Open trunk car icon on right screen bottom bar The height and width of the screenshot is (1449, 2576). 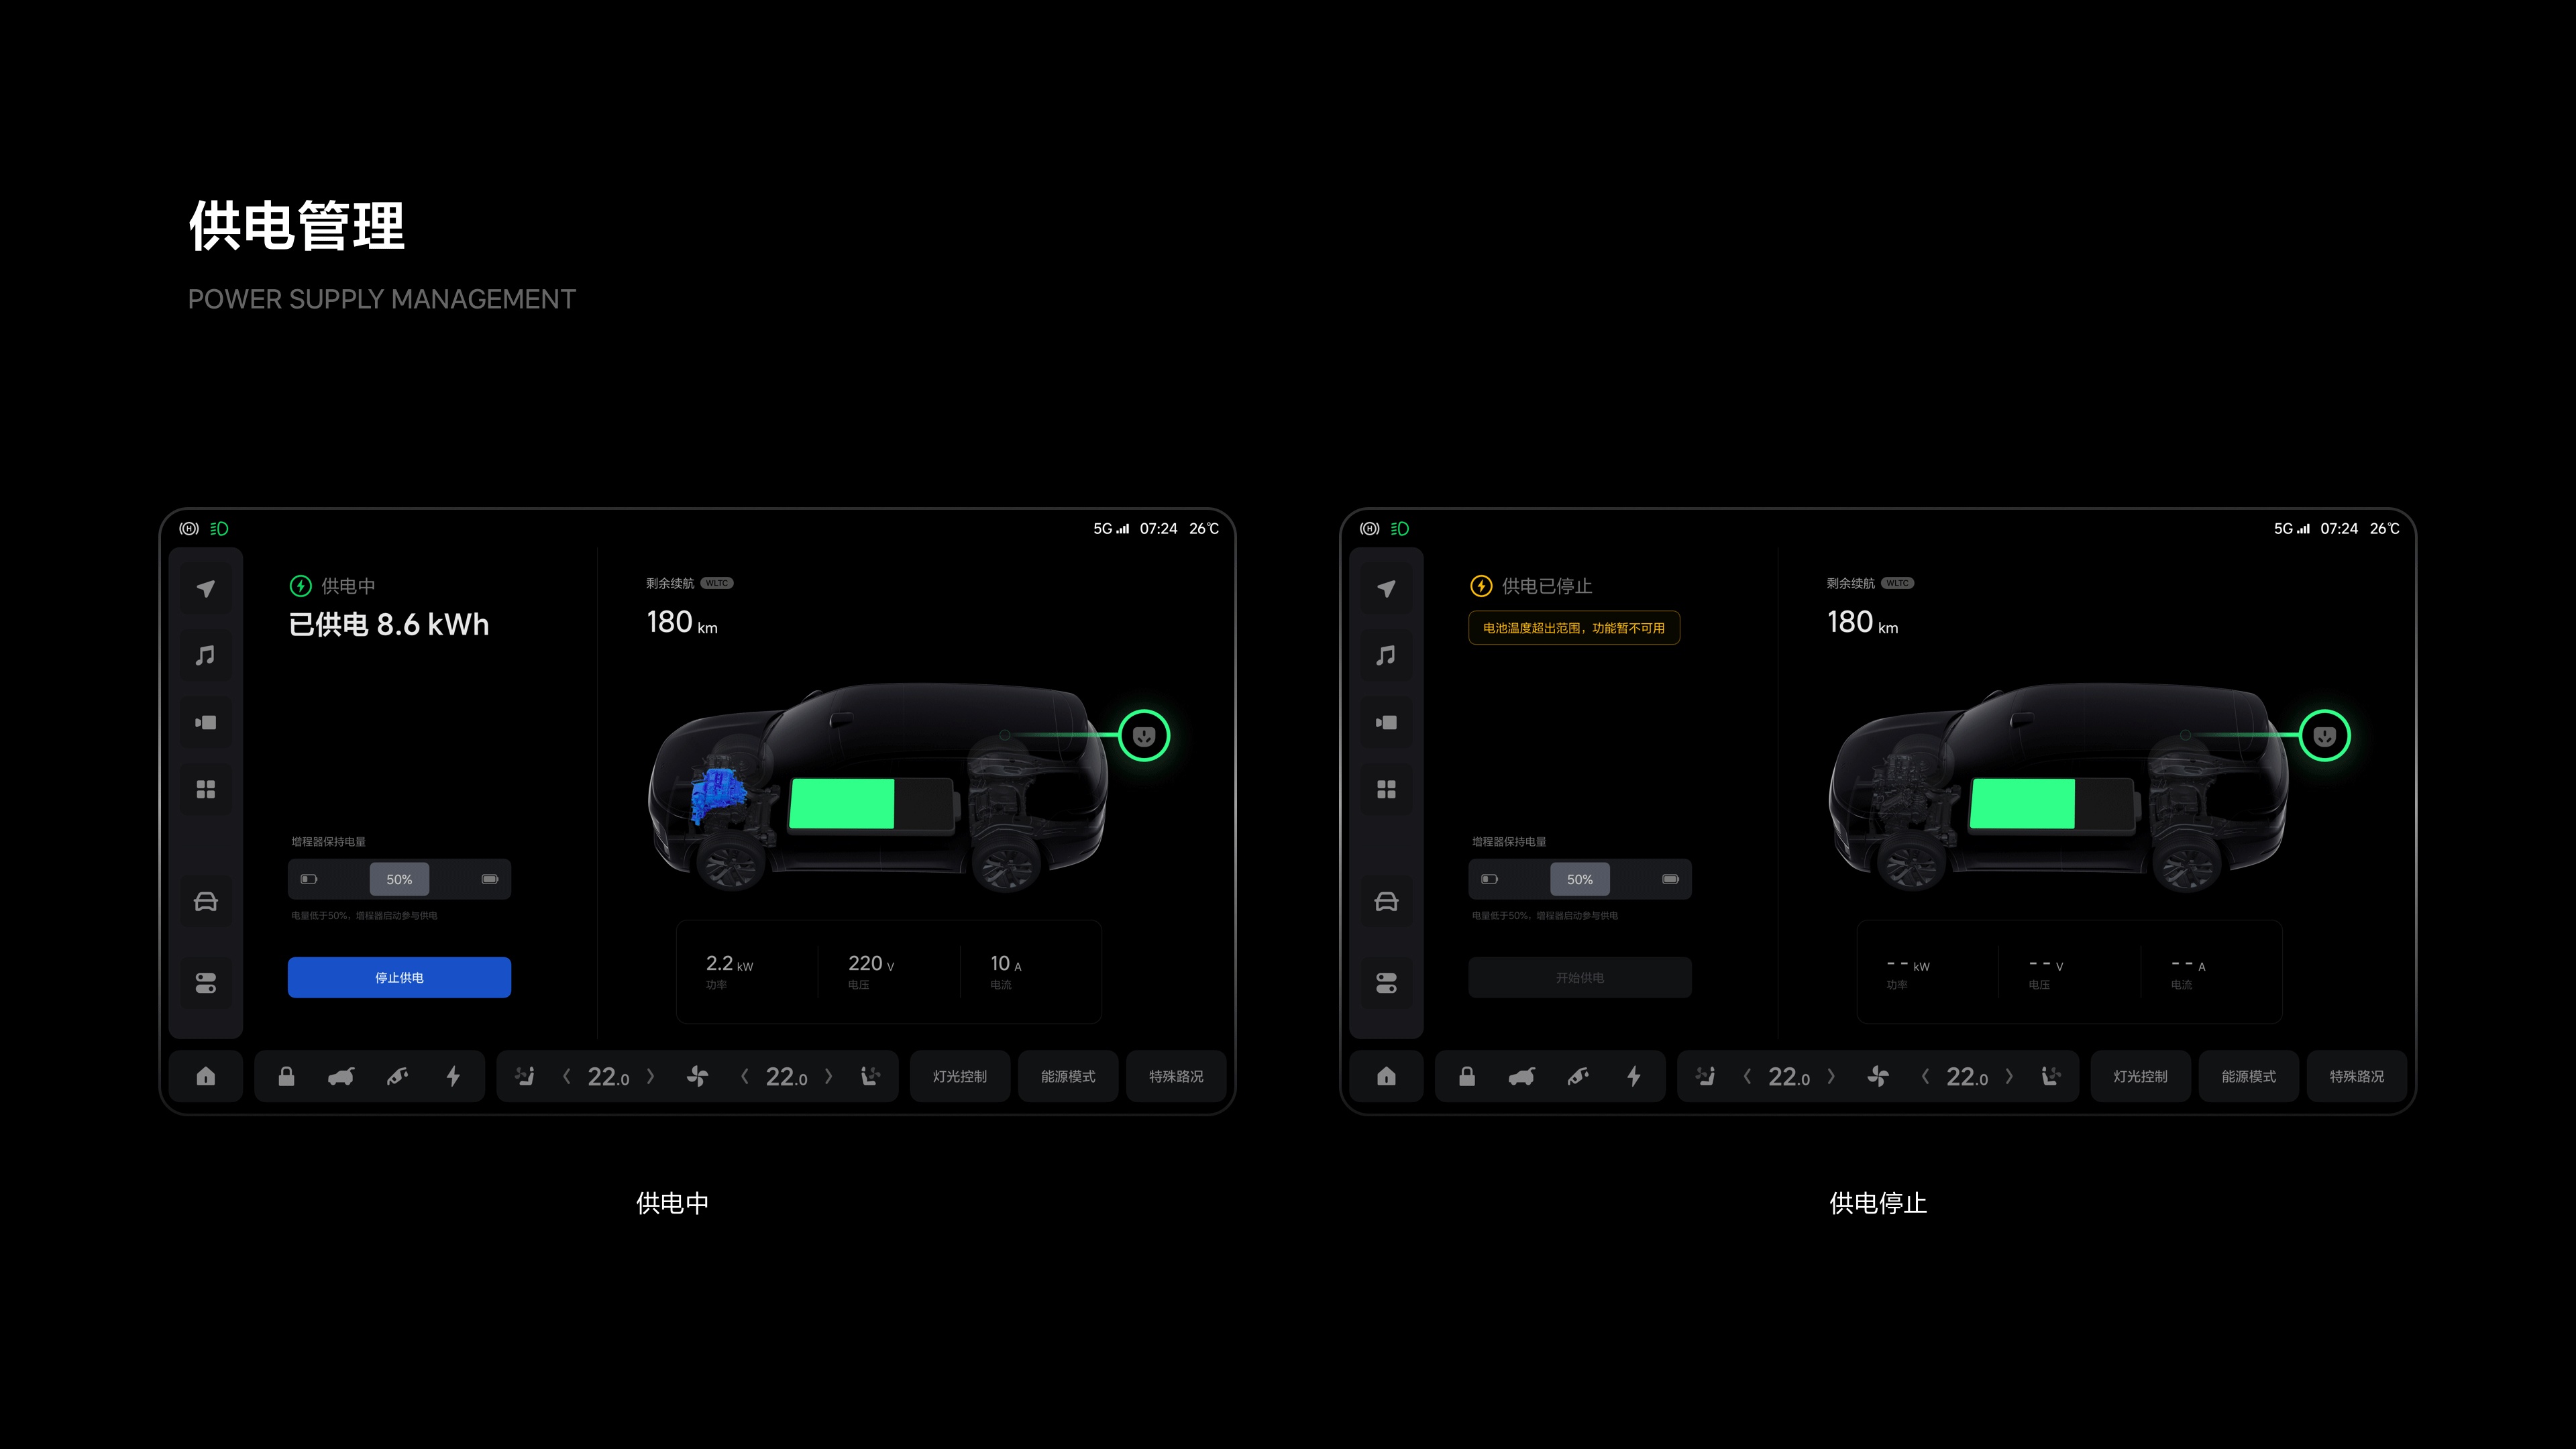click(x=1522, y=1077)
